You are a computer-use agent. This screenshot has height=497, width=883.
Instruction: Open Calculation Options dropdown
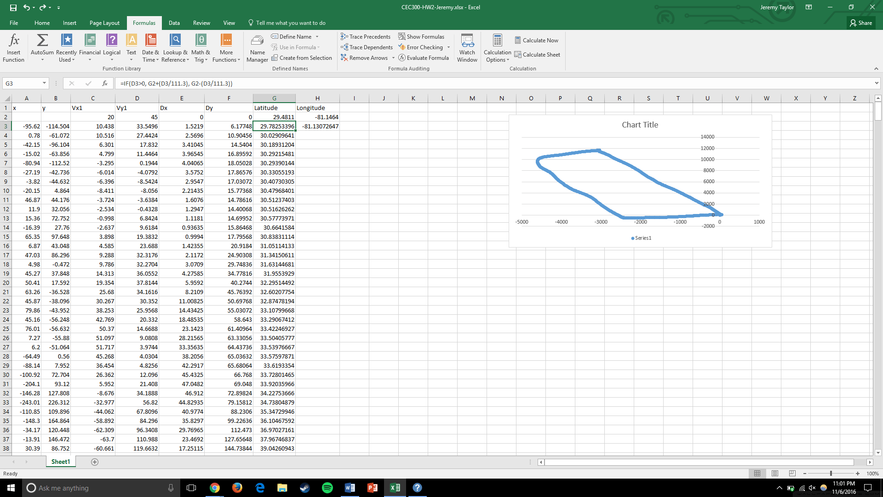[x=497, y=47]
